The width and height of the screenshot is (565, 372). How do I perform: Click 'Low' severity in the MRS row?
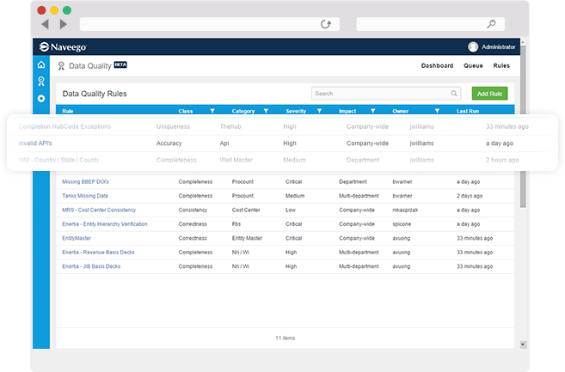[x=291, y=210]
